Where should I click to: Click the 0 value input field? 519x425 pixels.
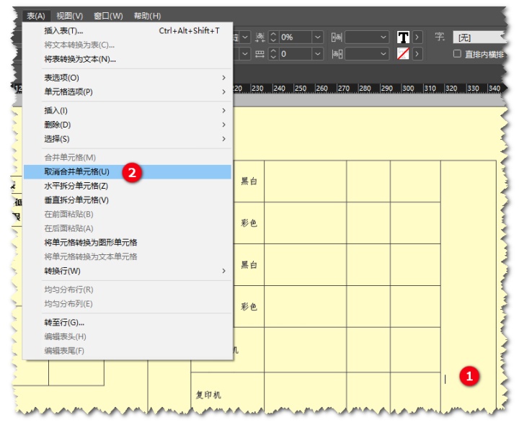point(296,54)
